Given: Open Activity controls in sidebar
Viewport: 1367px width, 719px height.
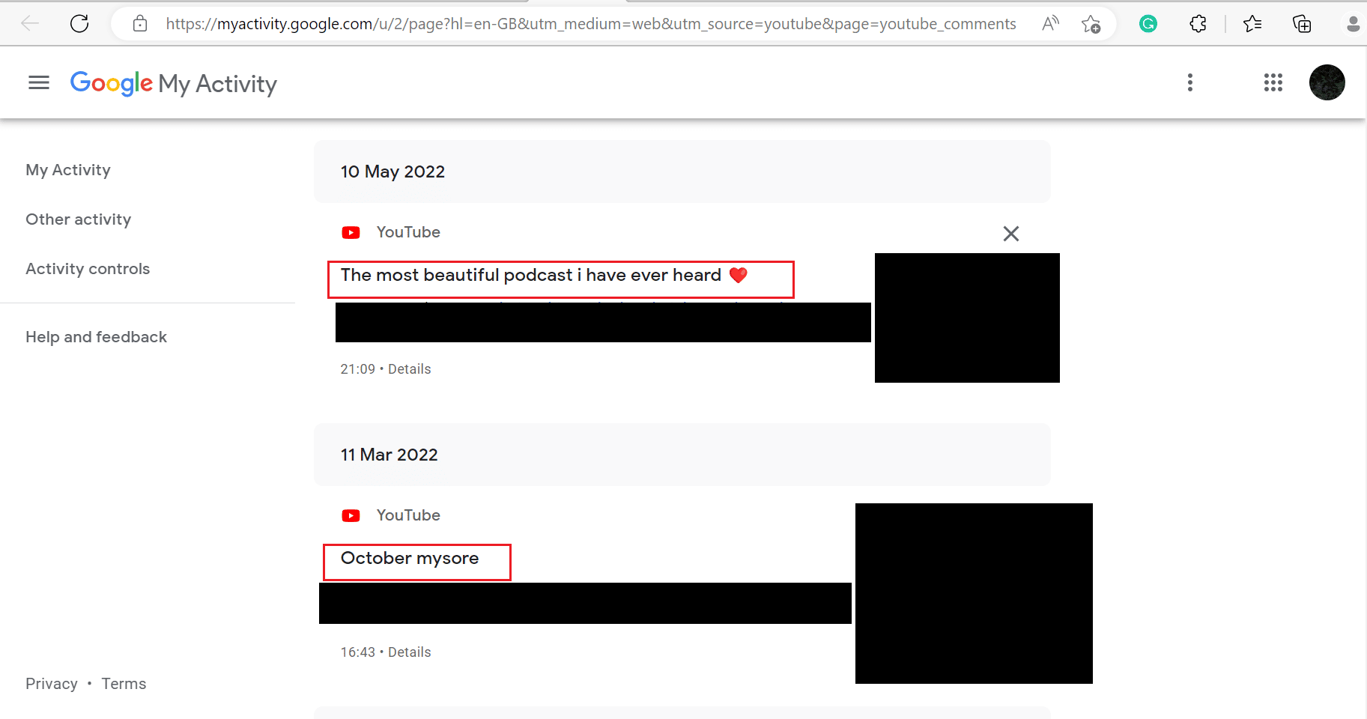Looking at the screenshot, I should pos(88,269).
